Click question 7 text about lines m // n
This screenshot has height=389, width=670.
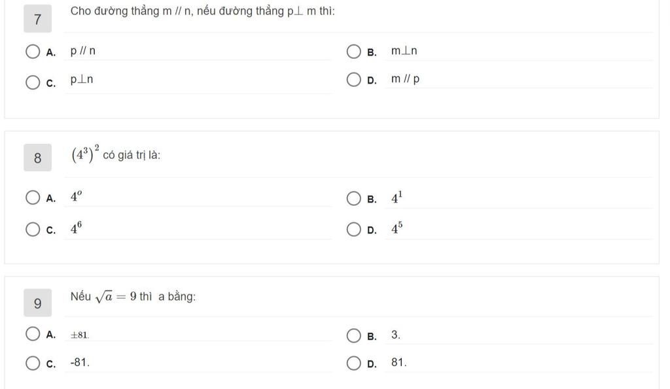pos(203,11)
